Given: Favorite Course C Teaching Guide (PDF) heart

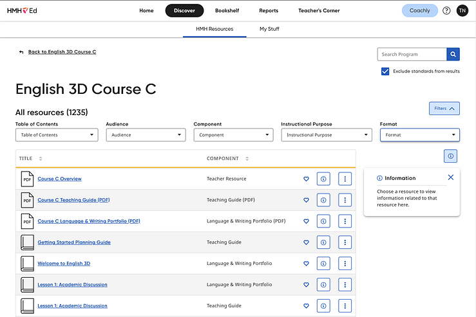Looking at the screenshot, I should coord(306,200).
